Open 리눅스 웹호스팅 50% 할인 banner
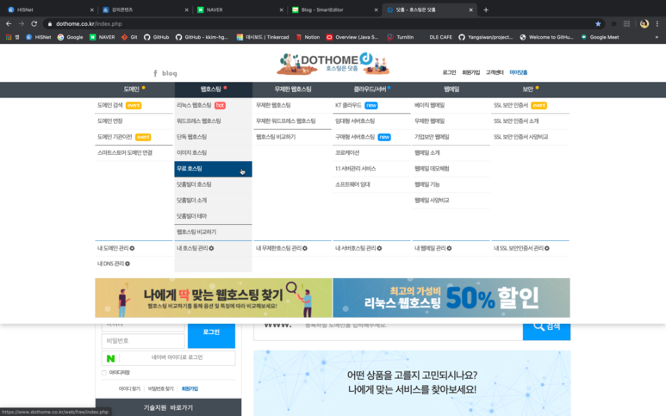 [451, 298]
